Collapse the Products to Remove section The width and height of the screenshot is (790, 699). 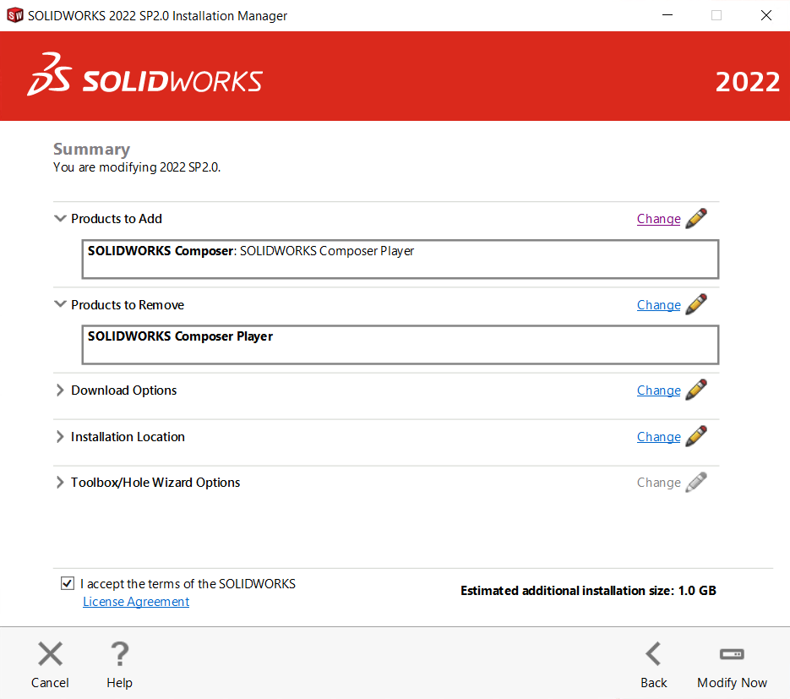[60, 304]
